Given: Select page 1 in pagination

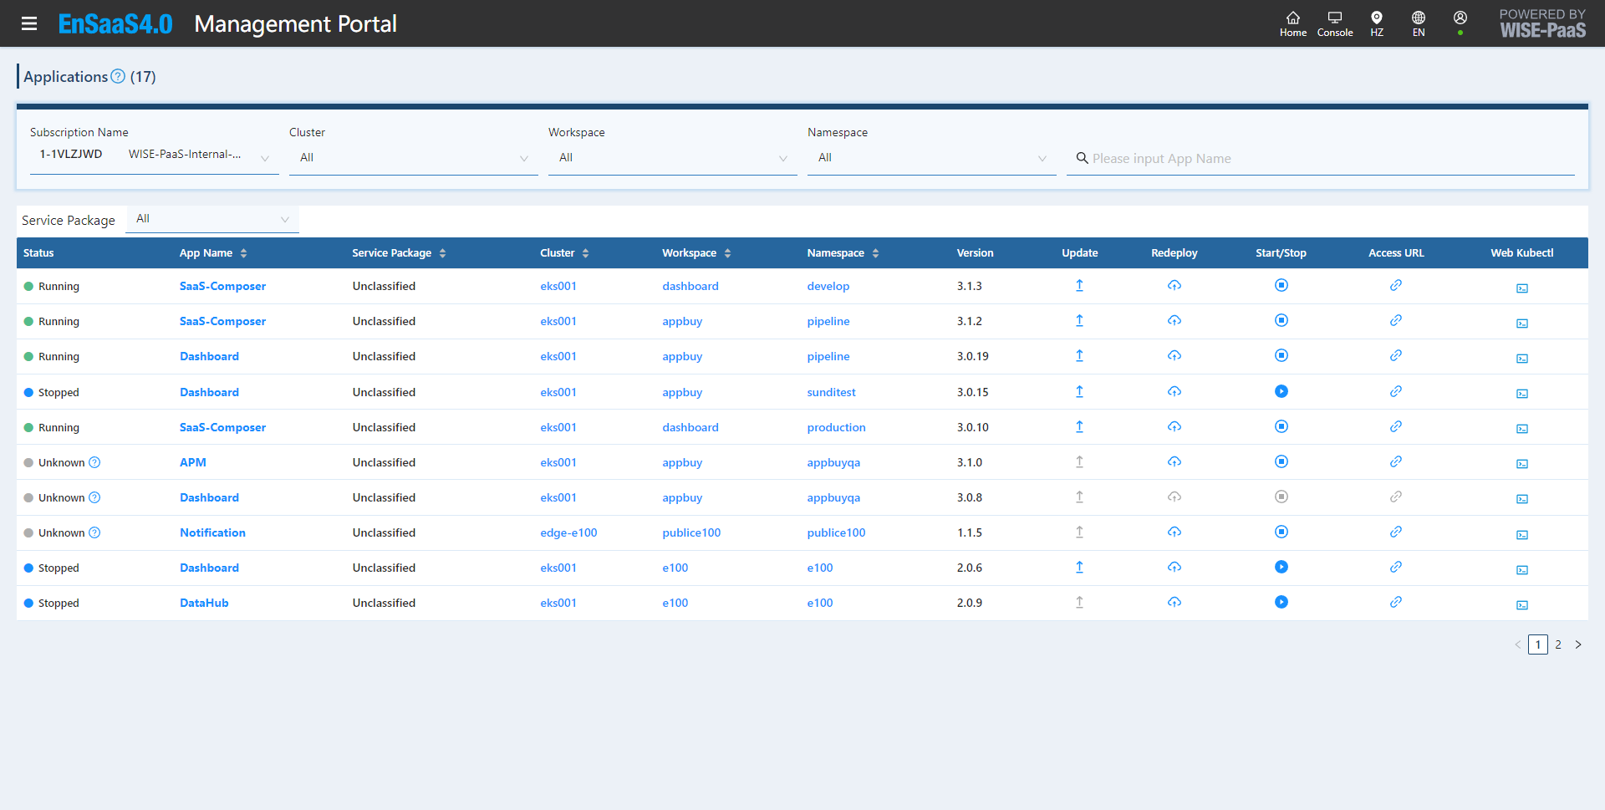Looking at the screenshot, I should (1537, 644).
